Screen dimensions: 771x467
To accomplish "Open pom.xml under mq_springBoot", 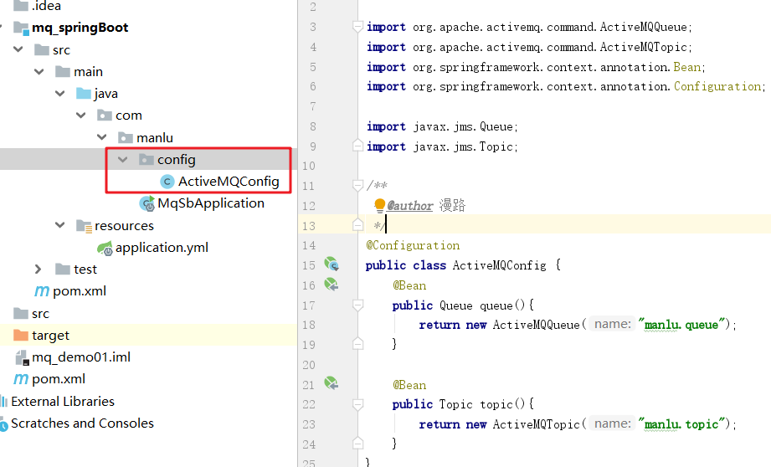I will pyautogui.click(x=80, y=291).
